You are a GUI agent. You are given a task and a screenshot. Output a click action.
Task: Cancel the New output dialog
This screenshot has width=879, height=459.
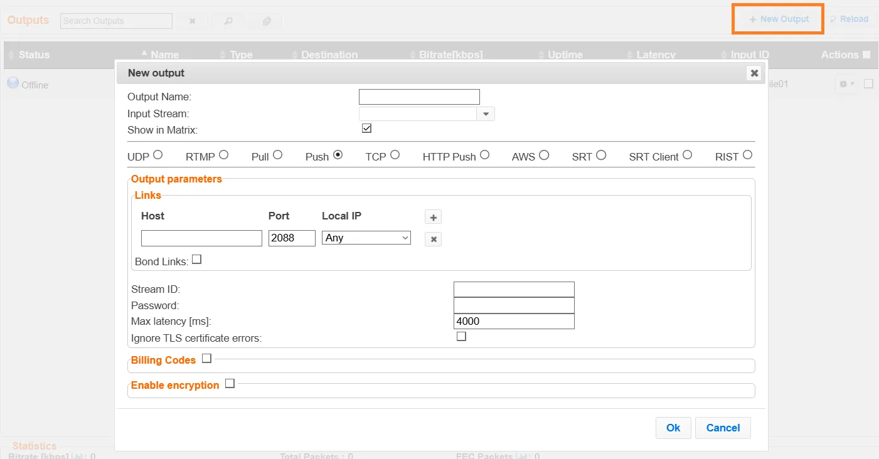click(x=723, y=428)
